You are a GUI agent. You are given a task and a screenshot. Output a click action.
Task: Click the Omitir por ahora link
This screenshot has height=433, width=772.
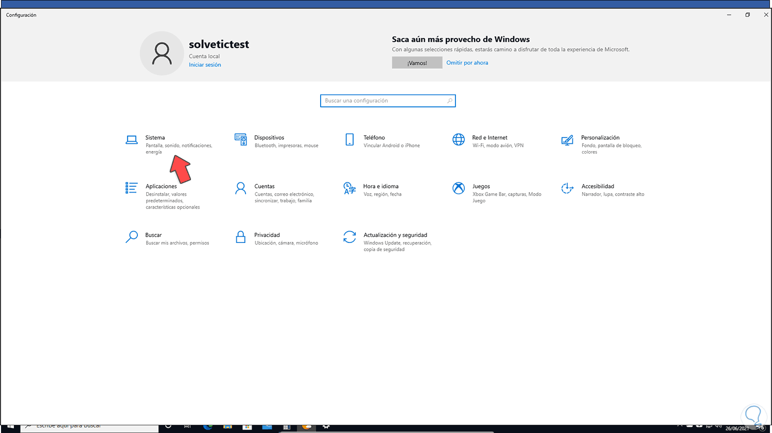(467, 63)
